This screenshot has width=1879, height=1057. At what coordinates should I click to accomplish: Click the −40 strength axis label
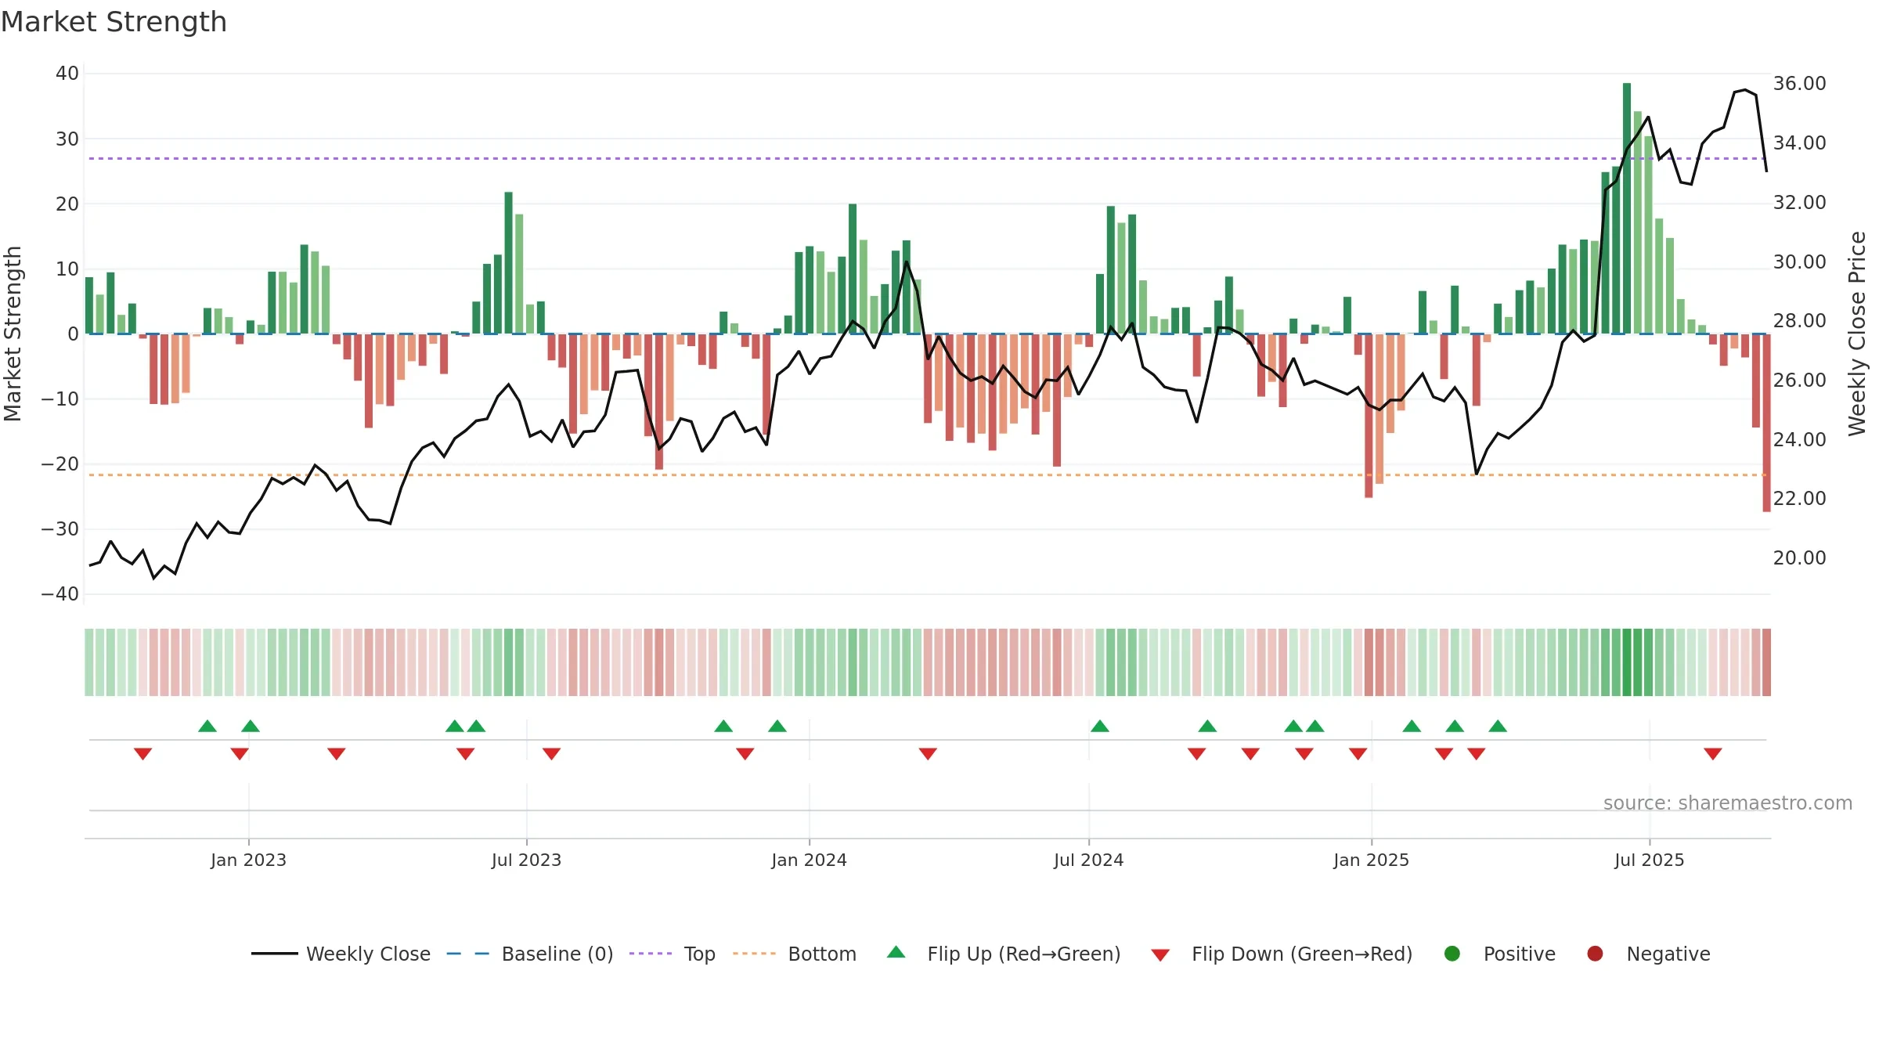tap(60, 594)
